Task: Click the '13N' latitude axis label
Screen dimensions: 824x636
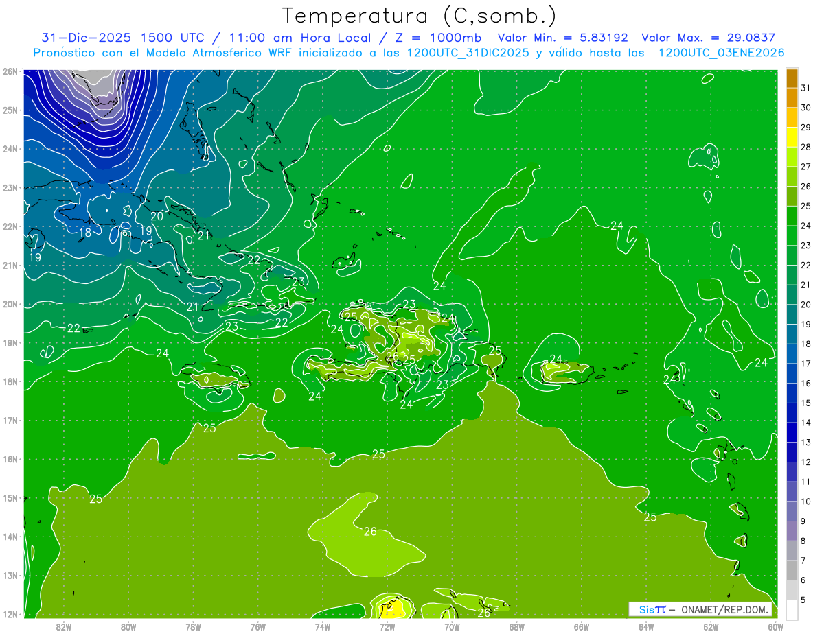Action: pyautogui.click(x=10, y=575)
